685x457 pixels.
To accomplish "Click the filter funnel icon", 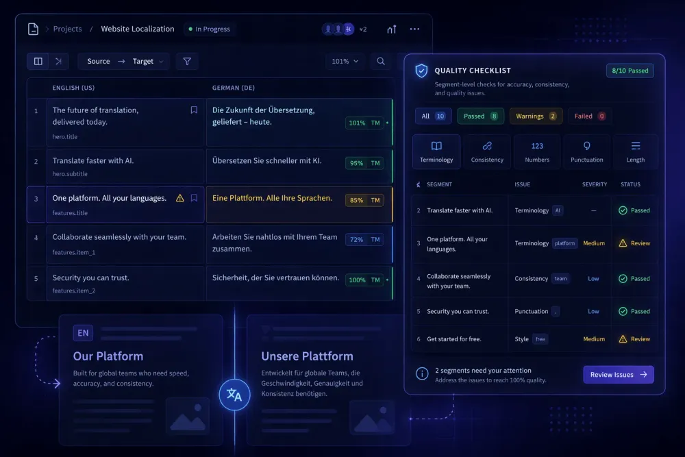I will [x=186, y=61].
